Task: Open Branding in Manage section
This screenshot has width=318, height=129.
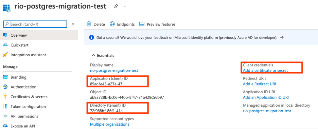Action: (x=18, y=77)
